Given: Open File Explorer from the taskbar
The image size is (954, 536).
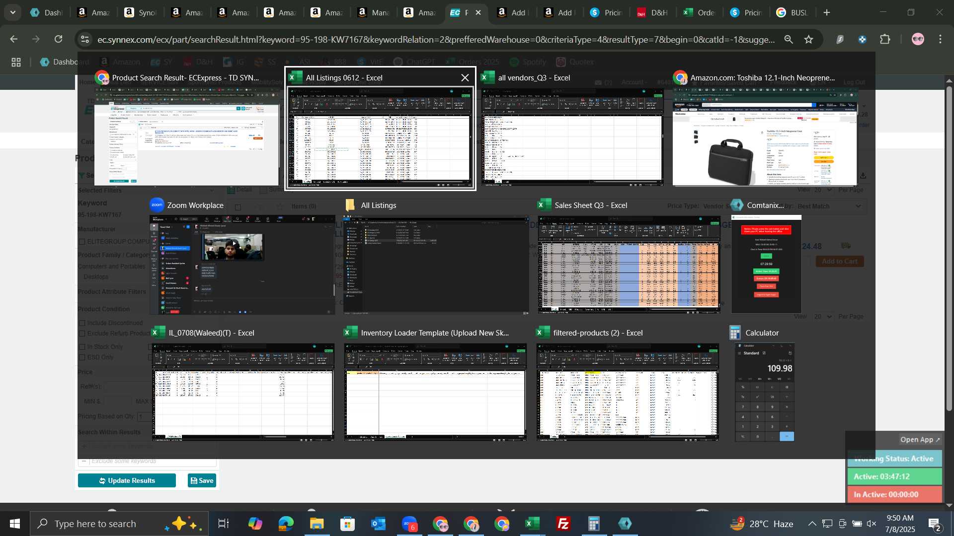Looking at the screenshot, I should click(317, 524).
